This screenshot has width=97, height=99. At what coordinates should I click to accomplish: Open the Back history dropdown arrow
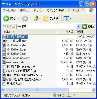click(18, 18)
